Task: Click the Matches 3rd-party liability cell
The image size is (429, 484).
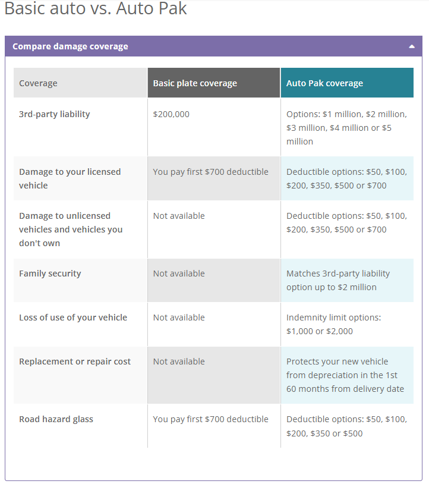Action: [x=339, y=280]
